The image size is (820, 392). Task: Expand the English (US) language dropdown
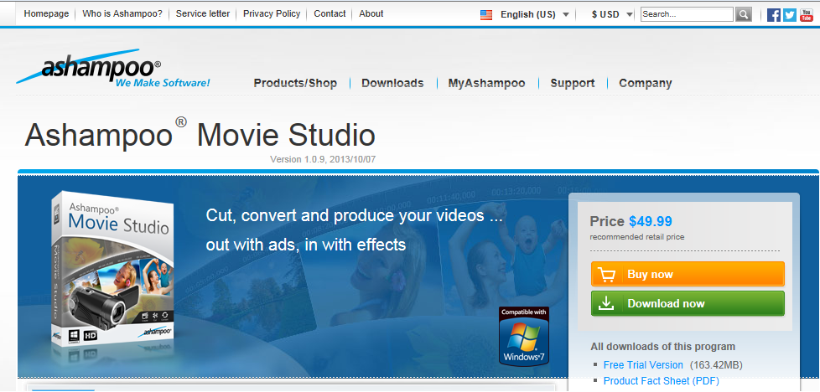(x=534, y=14)
